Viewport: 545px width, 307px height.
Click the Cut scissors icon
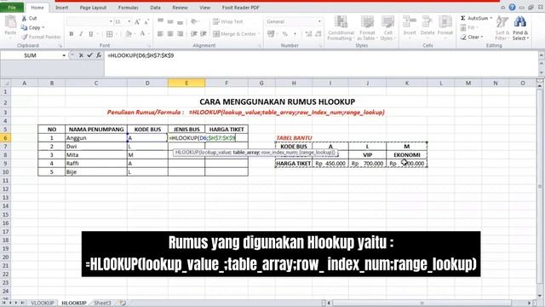[x=24, y=18]
